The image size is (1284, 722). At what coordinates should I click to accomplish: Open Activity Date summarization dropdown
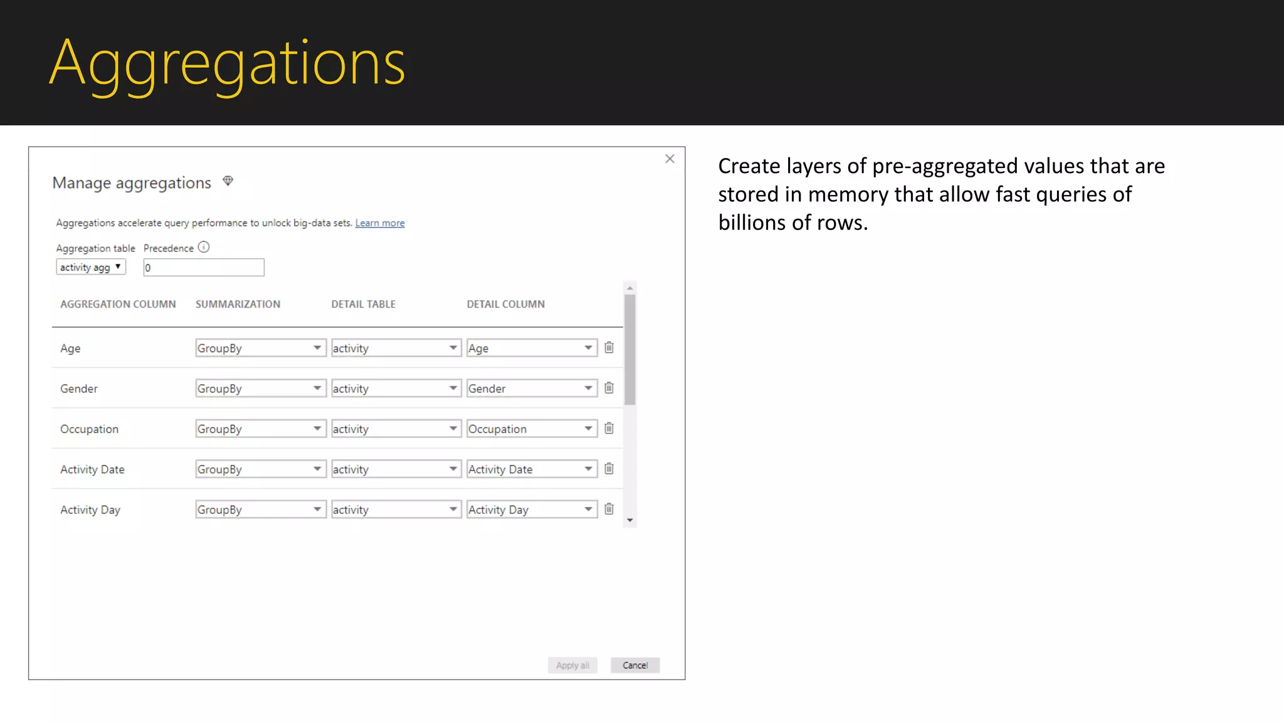261,469
